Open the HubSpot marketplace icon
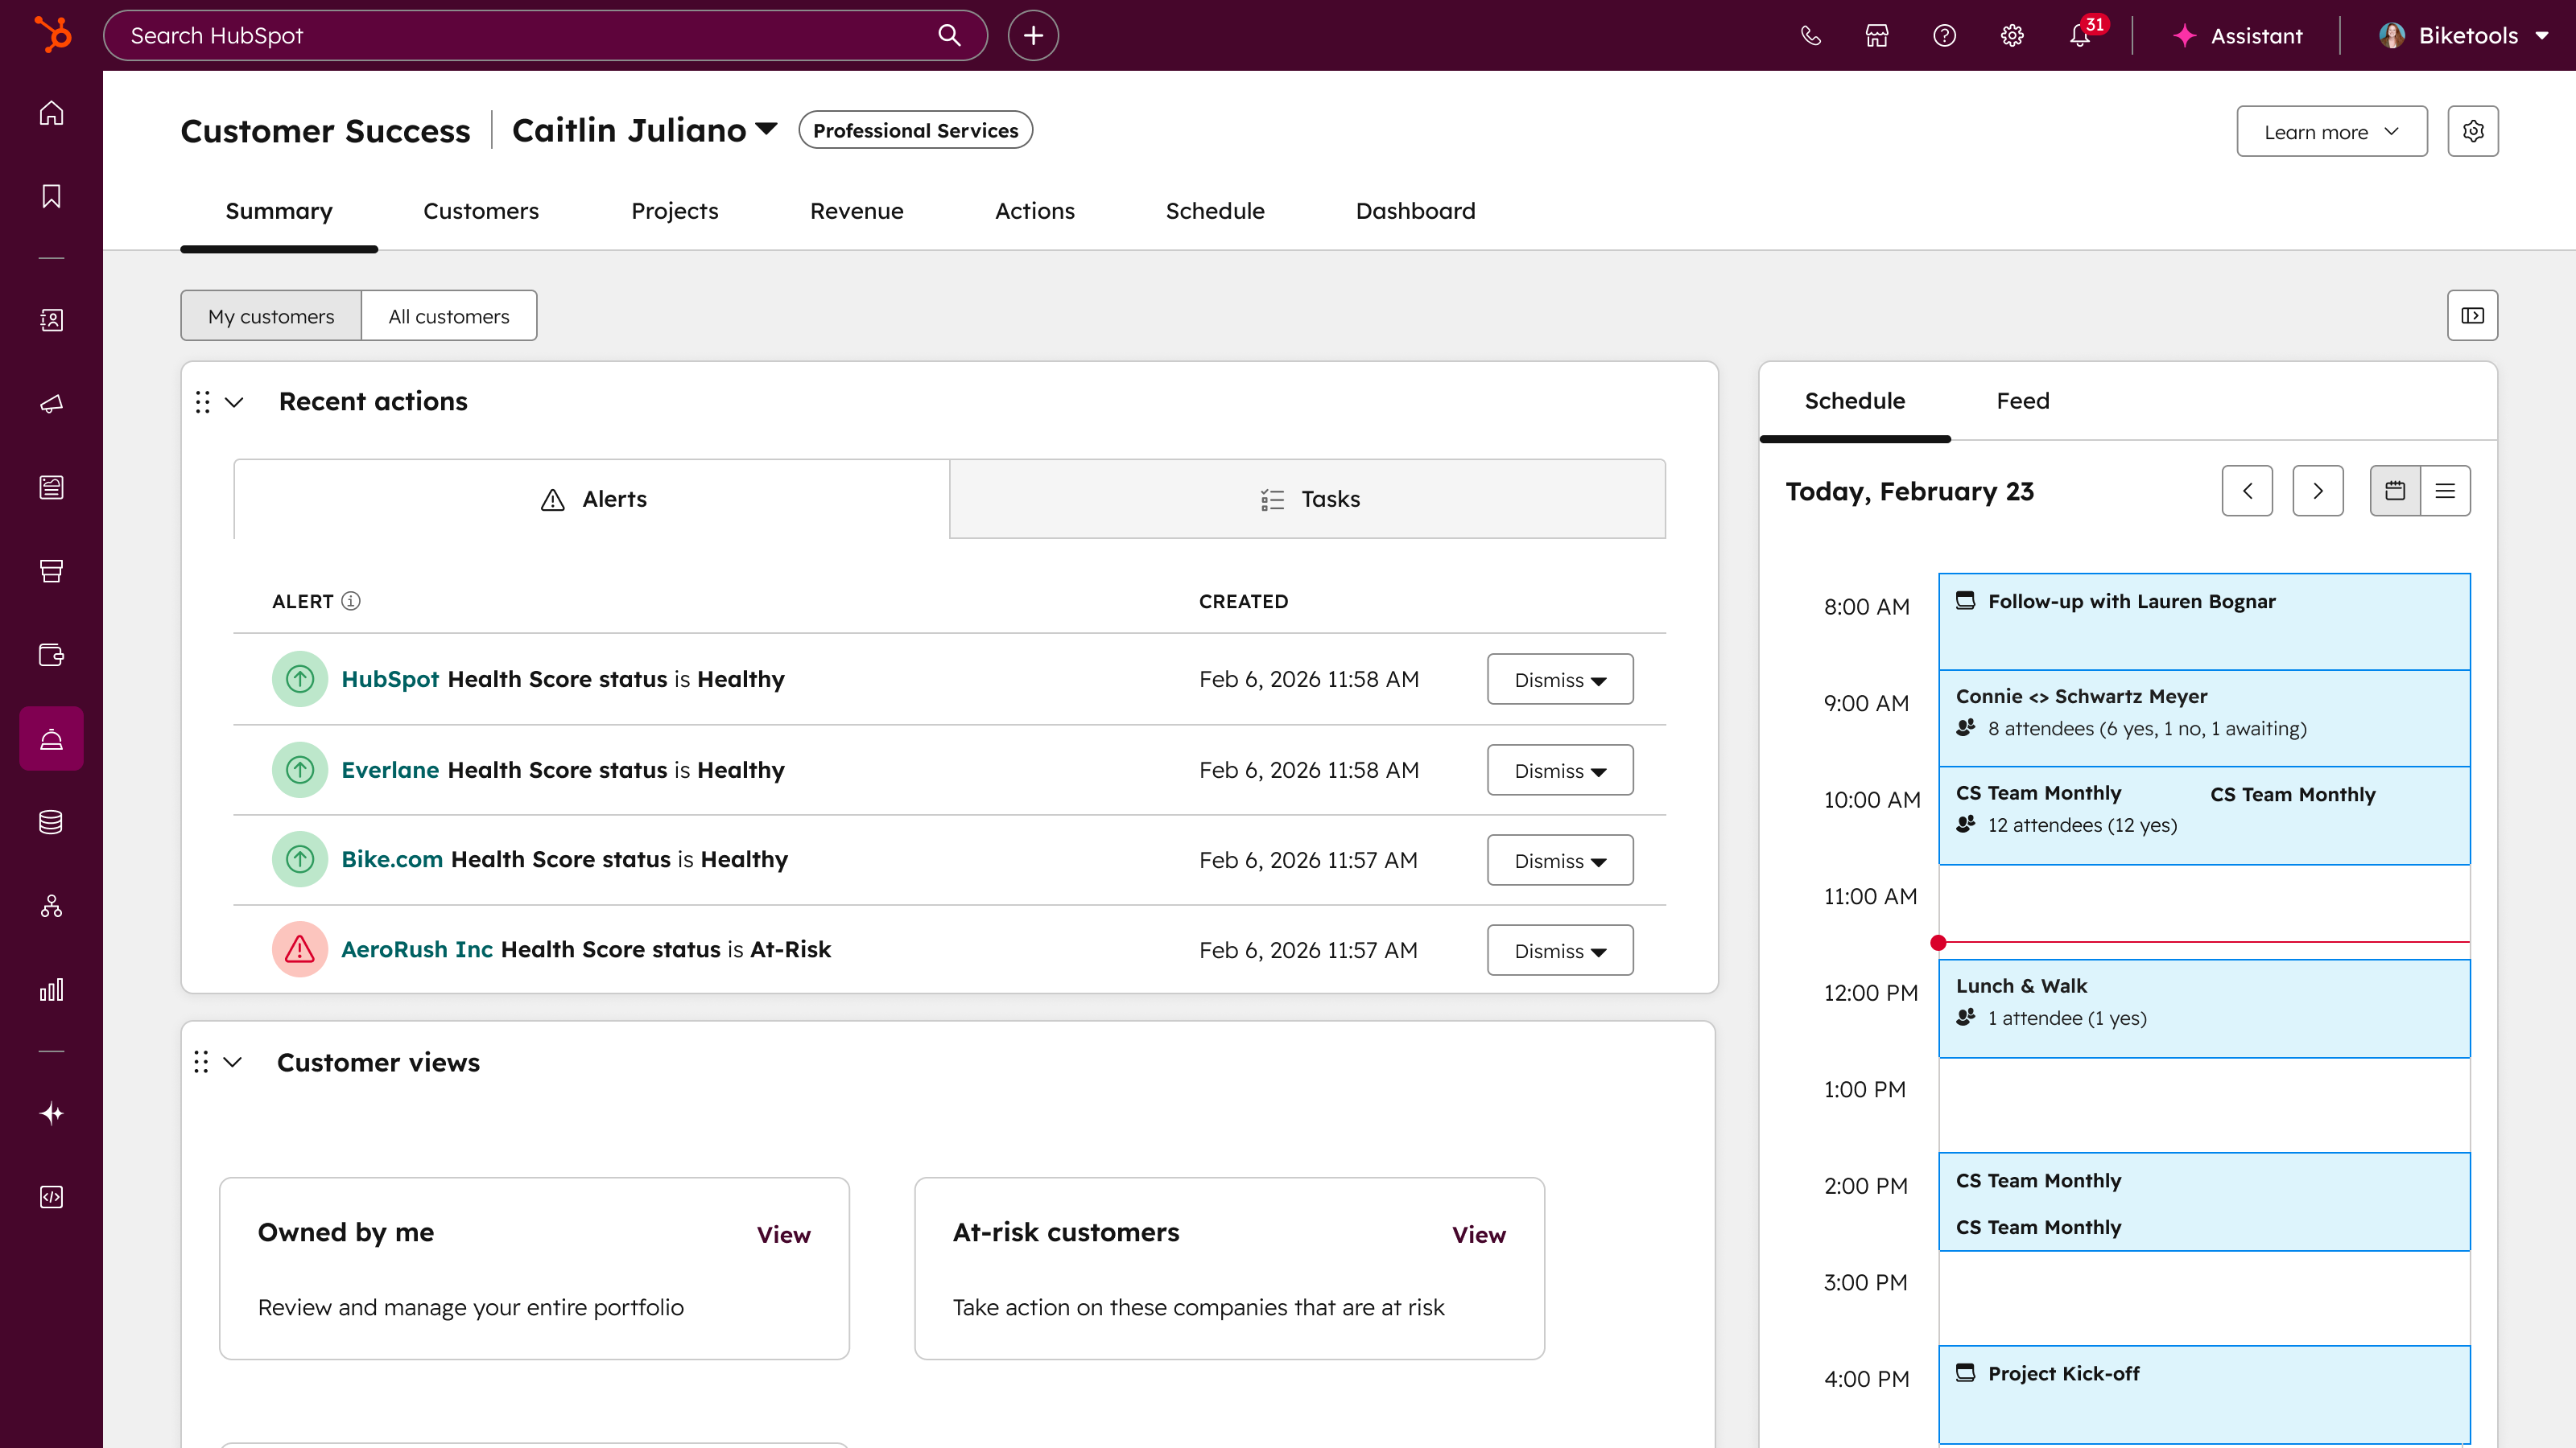Viewport: 2576px width, 1448px height. 1877,35
